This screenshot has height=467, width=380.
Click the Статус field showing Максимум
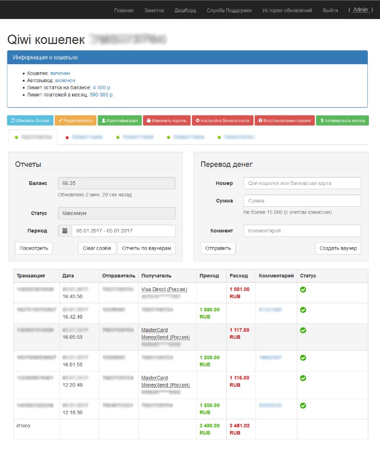coord(117,213)
